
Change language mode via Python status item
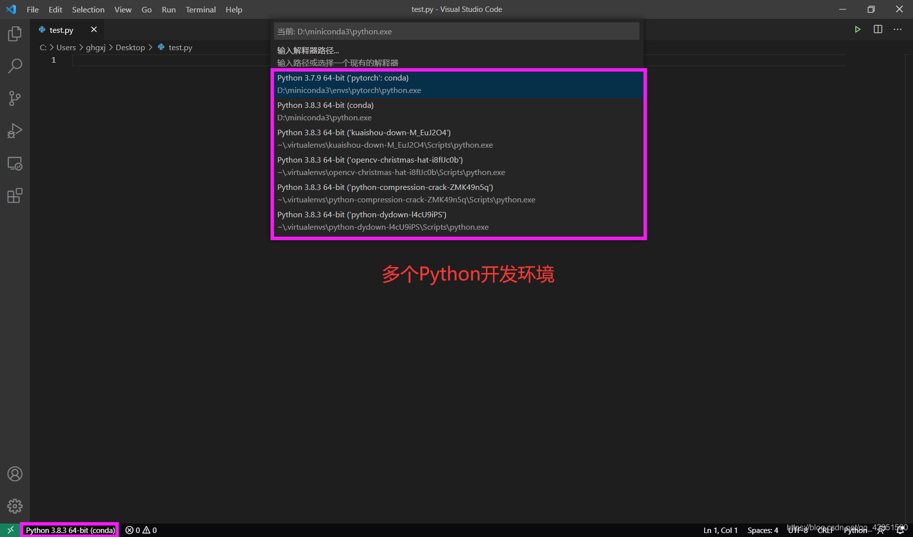click(x=855, y=530)
